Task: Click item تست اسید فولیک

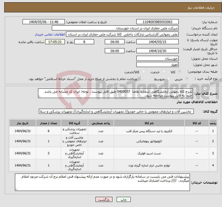Action: [149, 153]
